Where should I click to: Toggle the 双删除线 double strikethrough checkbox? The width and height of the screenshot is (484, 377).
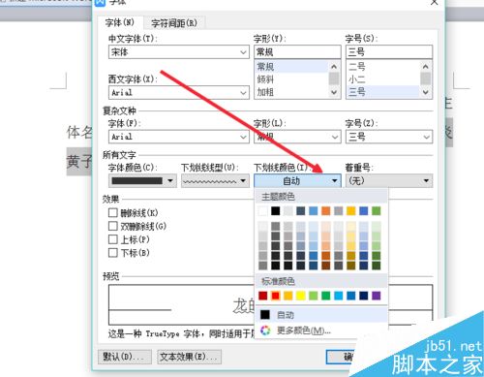point(112,226)
